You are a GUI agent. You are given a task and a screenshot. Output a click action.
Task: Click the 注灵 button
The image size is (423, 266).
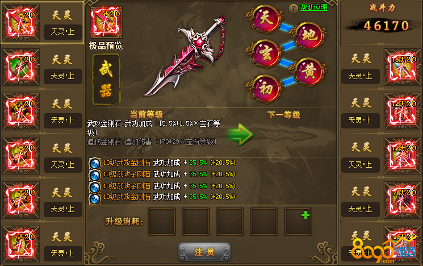click(x=204, y=252)
